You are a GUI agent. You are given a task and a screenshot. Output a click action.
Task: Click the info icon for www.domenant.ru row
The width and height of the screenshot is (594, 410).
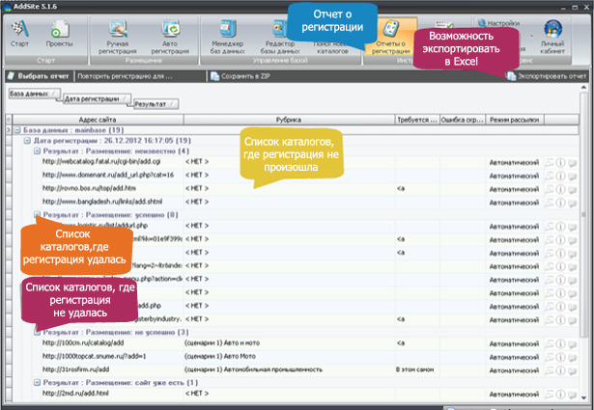[560, 176]
